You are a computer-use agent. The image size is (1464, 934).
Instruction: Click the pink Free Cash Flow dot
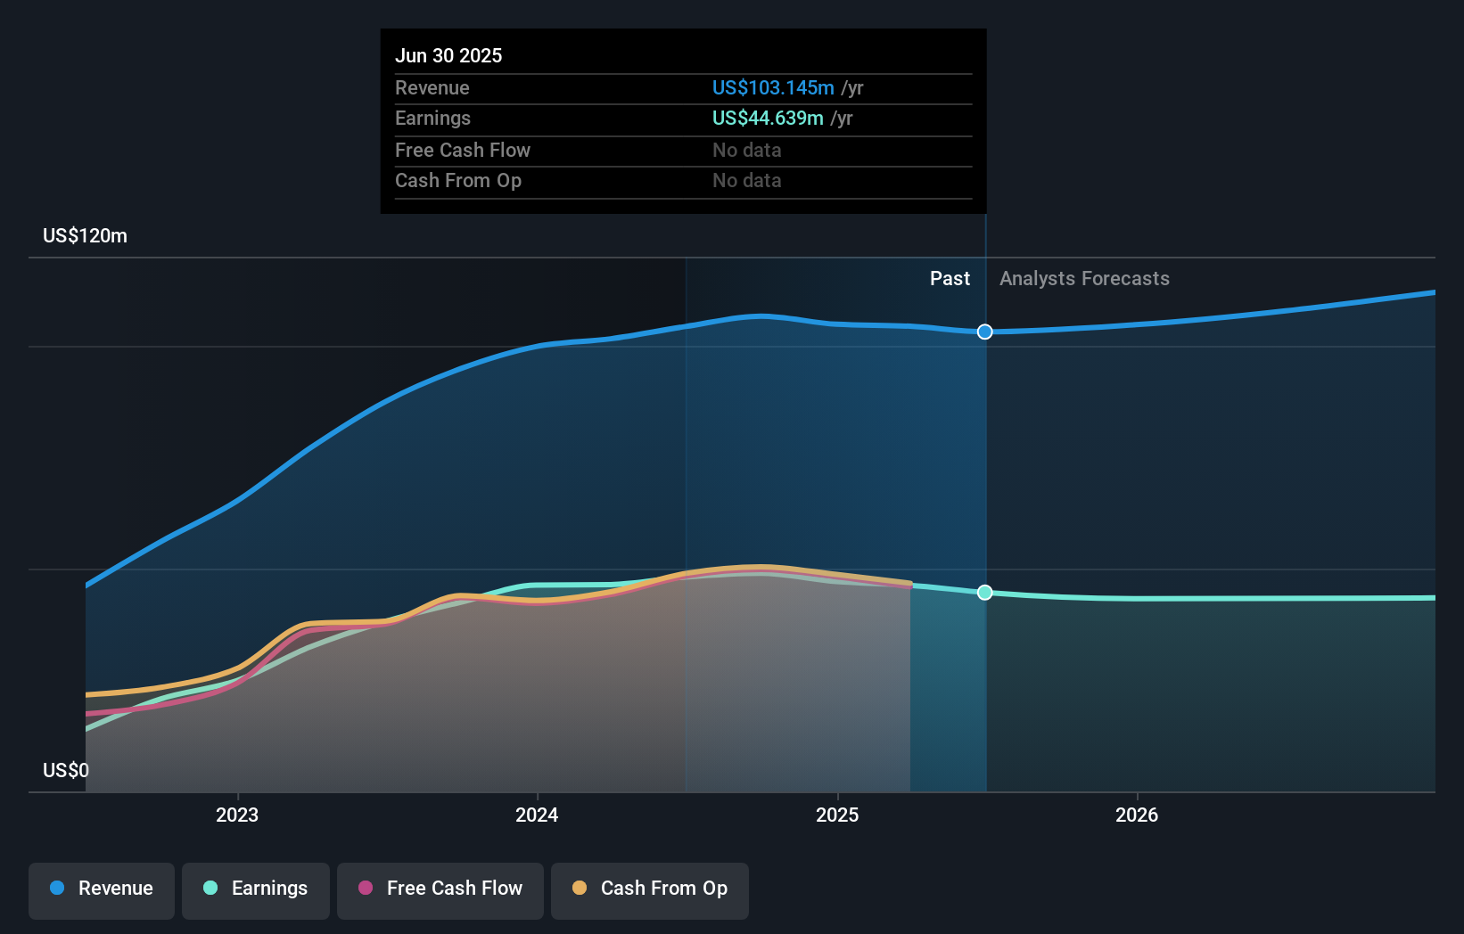[366, 888]
